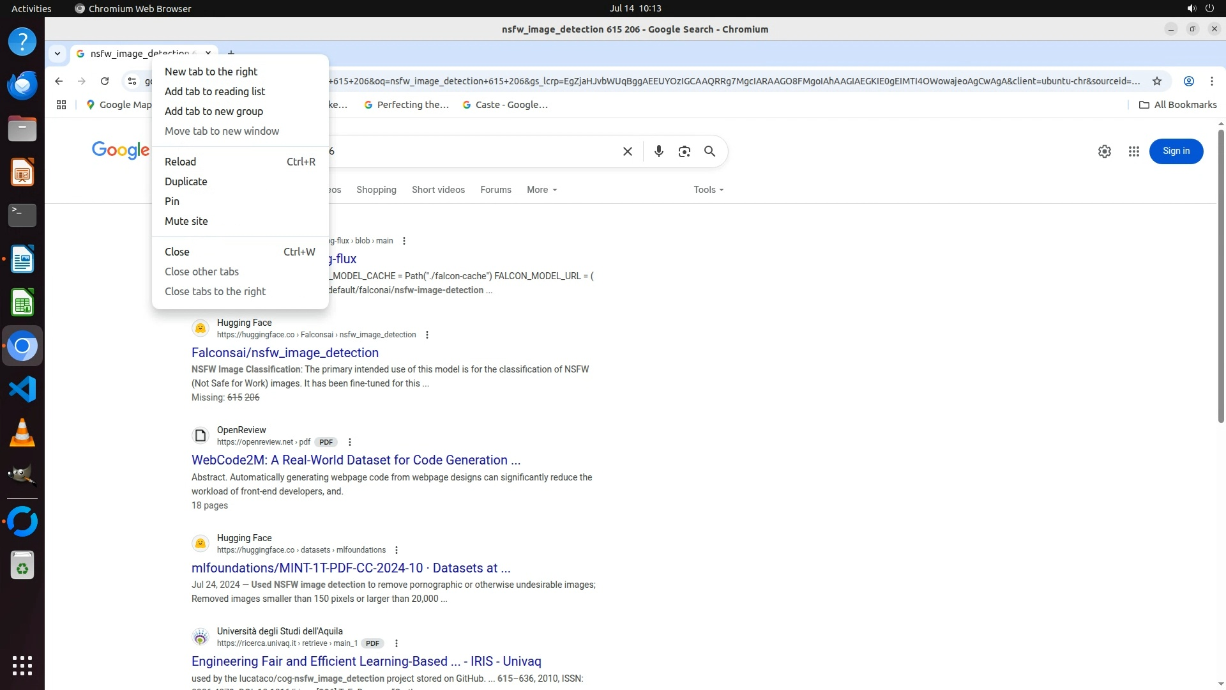Screen dimensions: 1226x690
Task: Open Google apps grid icon
Action: coord(1133,151)
